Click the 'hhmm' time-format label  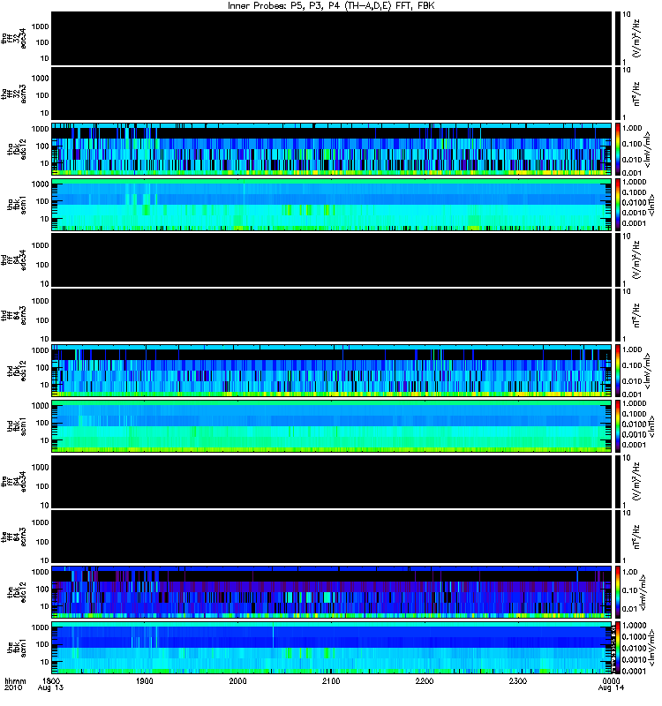point(15,680)
